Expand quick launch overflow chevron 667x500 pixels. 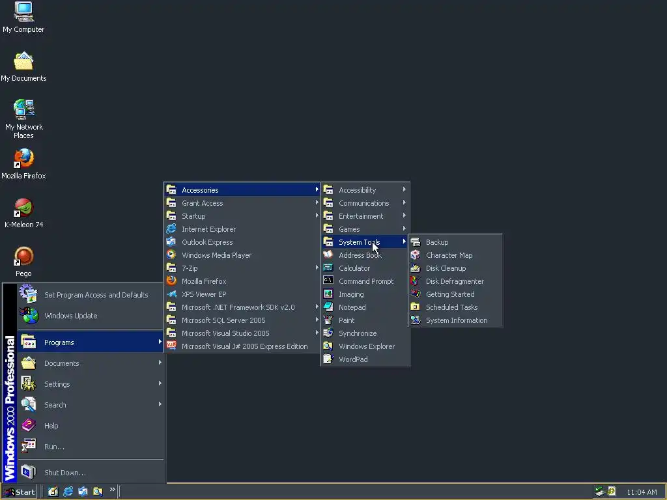pyautogui.click(x=112, y=490)
